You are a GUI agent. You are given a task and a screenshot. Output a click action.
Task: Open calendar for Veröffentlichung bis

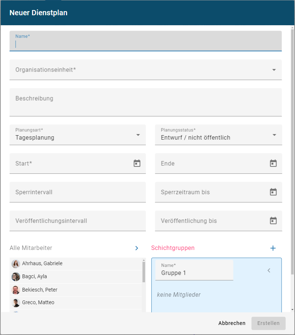pos(273,221)
